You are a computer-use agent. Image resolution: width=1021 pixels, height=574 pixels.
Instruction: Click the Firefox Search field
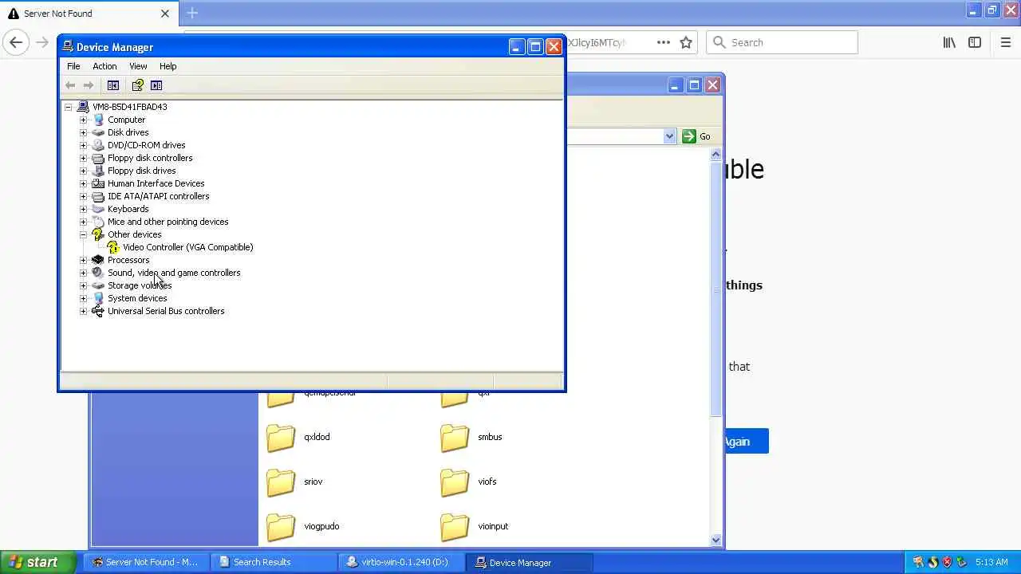(782, 42)
